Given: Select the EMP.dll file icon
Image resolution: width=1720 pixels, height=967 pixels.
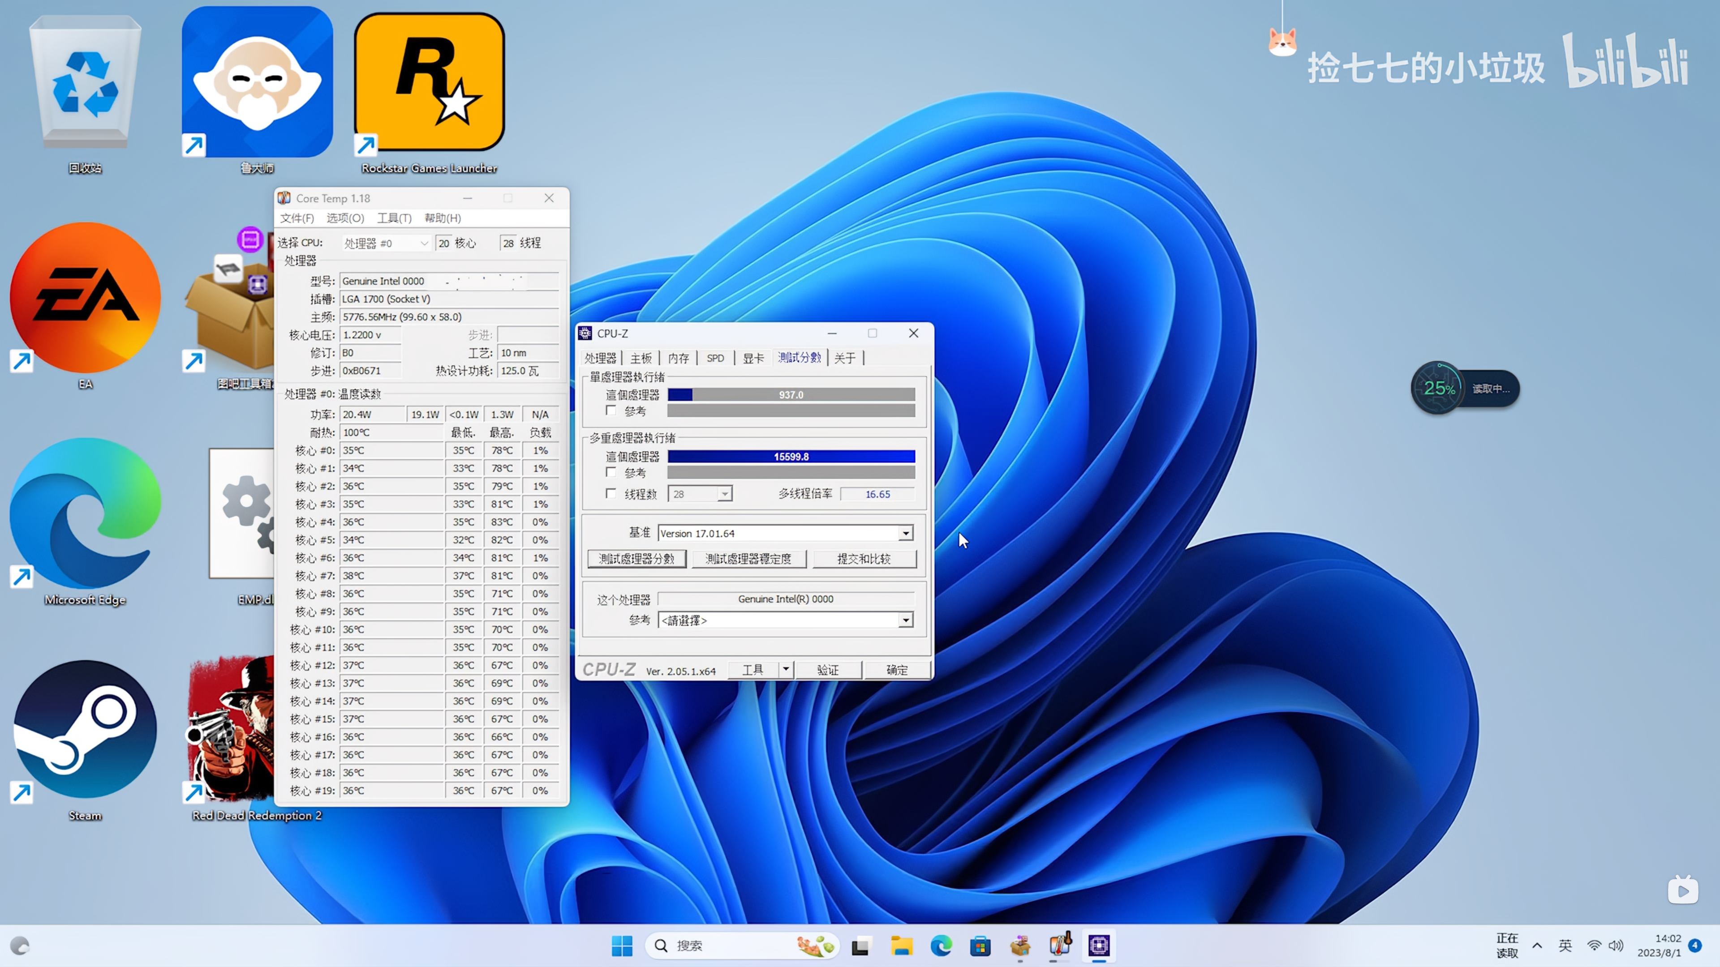Looking at the screenshot, I should tap(242, 513).
